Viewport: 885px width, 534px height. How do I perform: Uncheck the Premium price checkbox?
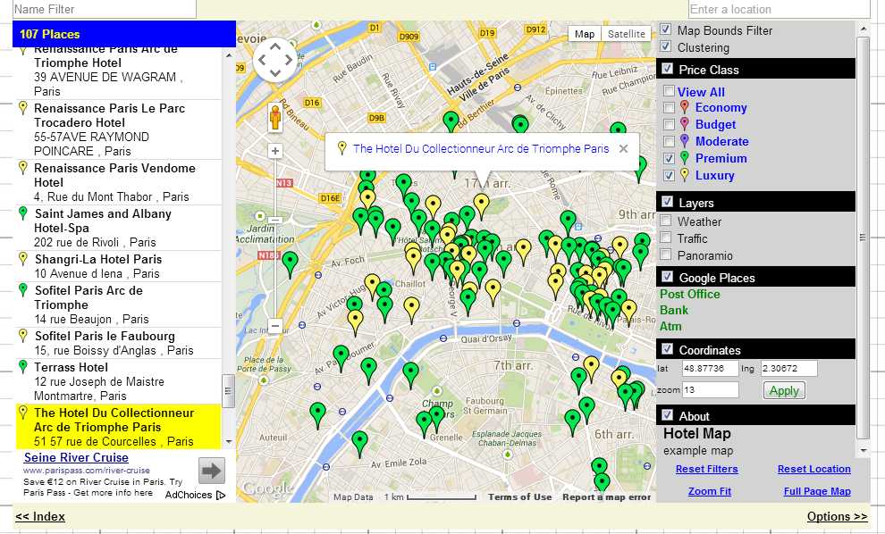pos(669,158)
